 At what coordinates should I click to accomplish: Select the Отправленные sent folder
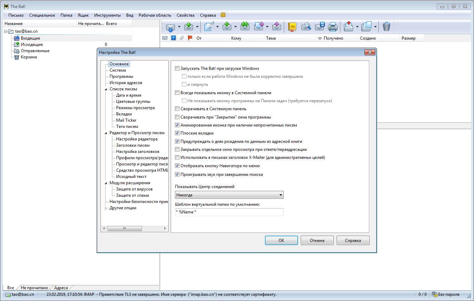tap(35, 51)
